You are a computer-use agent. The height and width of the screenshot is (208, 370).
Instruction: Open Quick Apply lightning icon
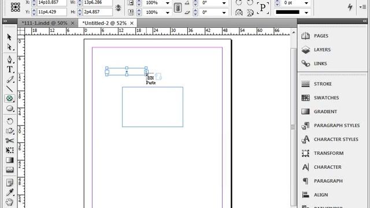click(350, 7)
